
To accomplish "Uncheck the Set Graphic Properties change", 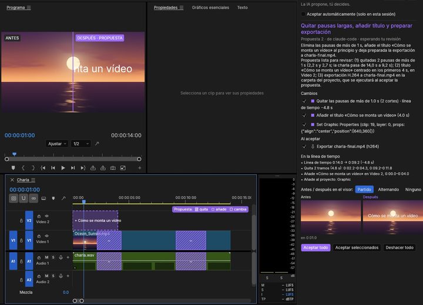I will coord(304,125).
